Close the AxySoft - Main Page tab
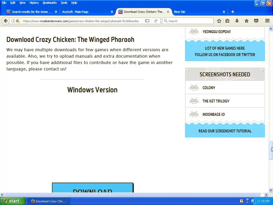Screen dimensions: 273x205 [112, 12]
